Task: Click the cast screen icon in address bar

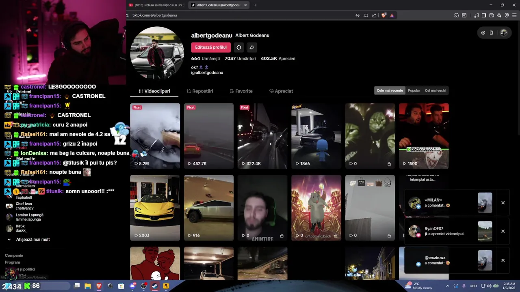Action: [366, 15]
